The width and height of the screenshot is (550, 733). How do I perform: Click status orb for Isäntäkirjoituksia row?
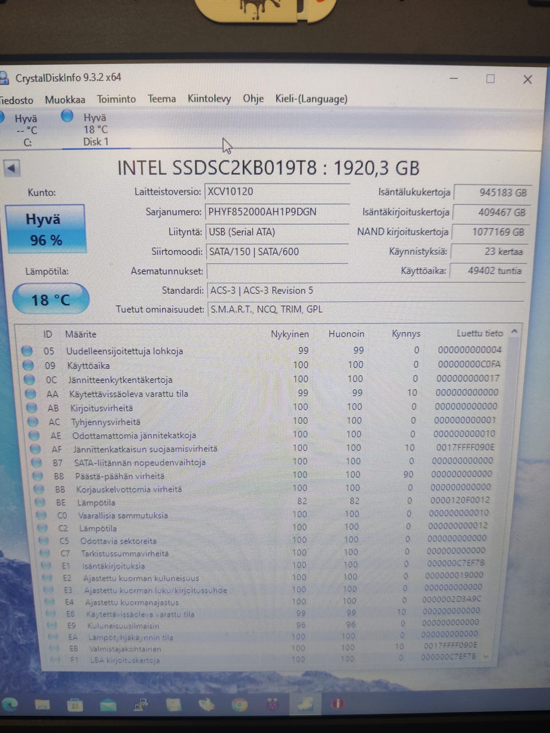[x=46, y=565]
